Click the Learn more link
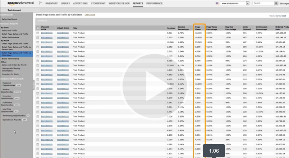The image size is (289, 158). pos(90,15)
